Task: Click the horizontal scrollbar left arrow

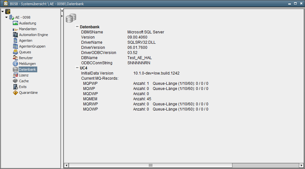Action: (66, 165)
